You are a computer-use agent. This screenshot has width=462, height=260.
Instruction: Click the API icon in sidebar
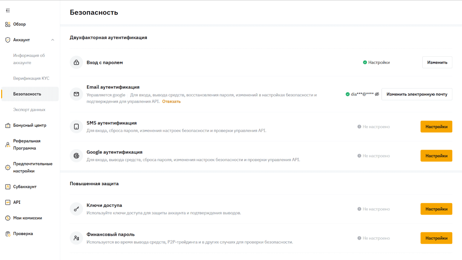click(x=8, y=203)
